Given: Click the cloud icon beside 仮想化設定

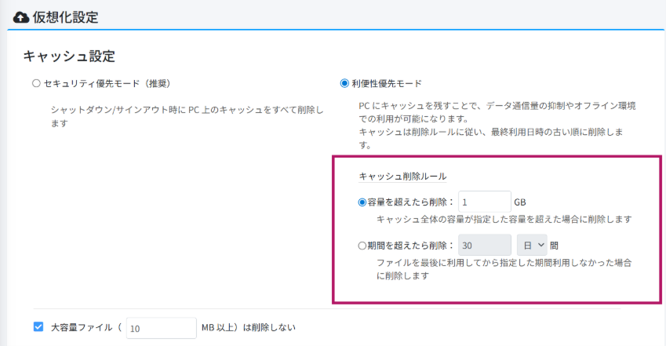Looking at the screenshot, I should [x=21, y=16].
